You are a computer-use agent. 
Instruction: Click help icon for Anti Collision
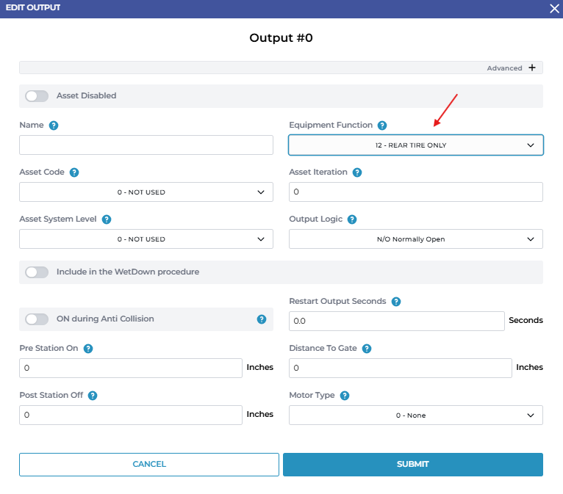pyautogui.click(x=262, y=319)
